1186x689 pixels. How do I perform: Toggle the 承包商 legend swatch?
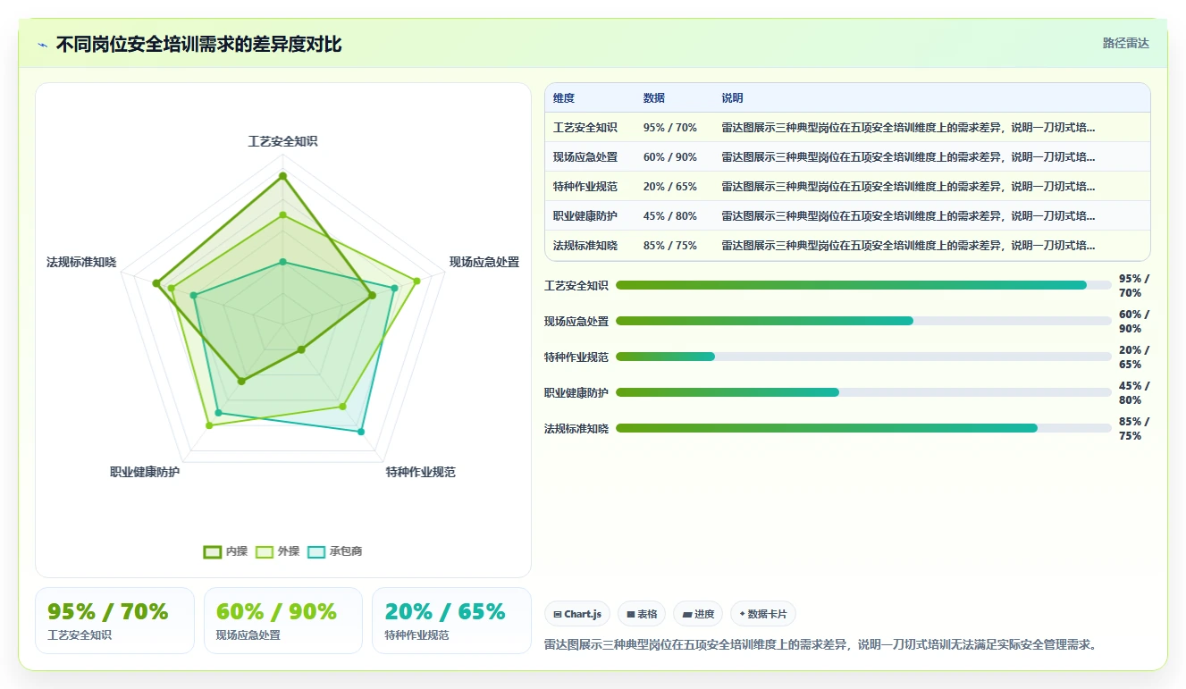click(x=316, y=551)
